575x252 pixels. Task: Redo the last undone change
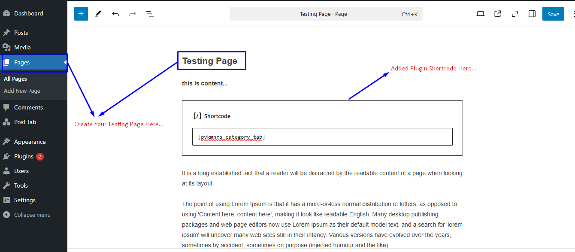[133, 14]
